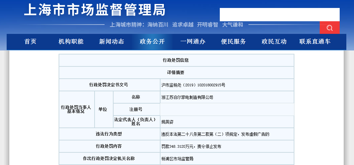Open the 机构职能 navigation item

[71, 41]
